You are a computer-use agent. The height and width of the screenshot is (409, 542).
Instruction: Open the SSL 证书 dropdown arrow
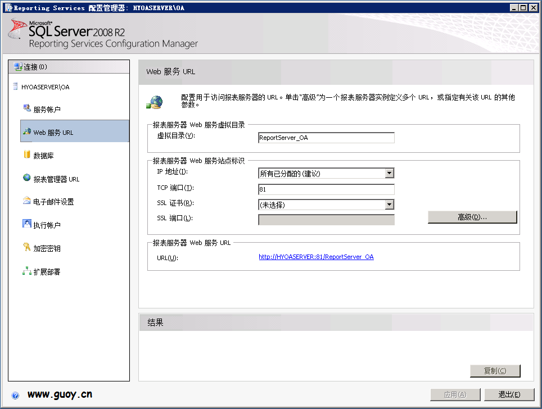coord(390,205)
